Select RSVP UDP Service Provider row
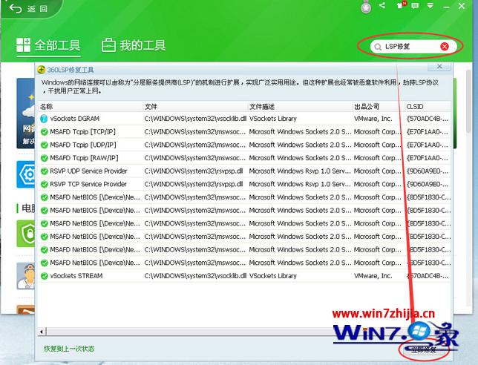This screenshot has width=478, height=365. (244, 171)
